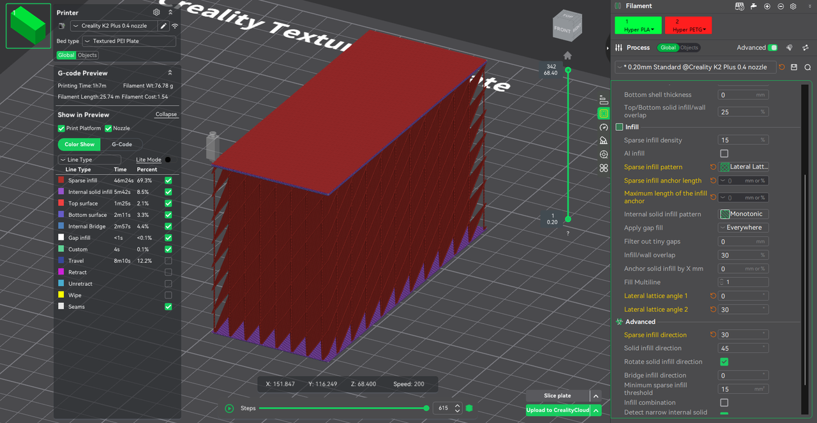Open printer settings gear icon
Viewport: 817px width, 423px height.
coord(156,12)
